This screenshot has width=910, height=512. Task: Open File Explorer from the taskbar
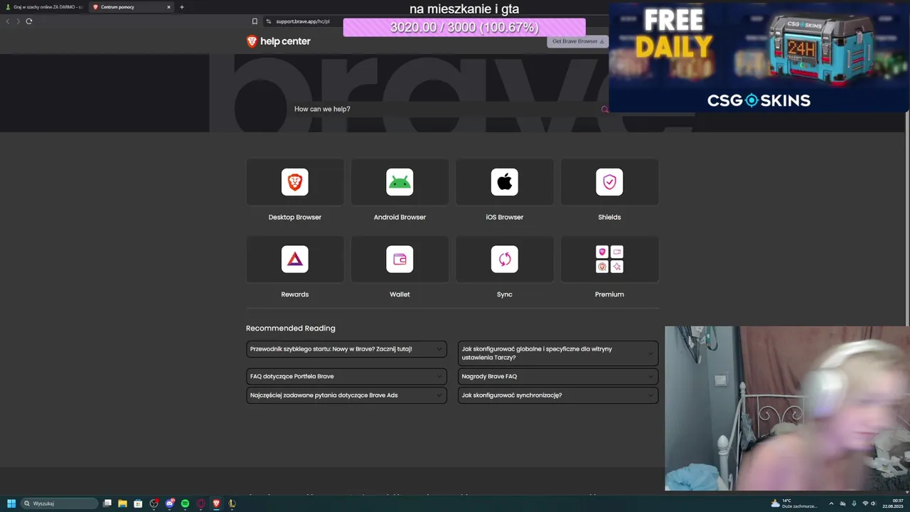122,503
